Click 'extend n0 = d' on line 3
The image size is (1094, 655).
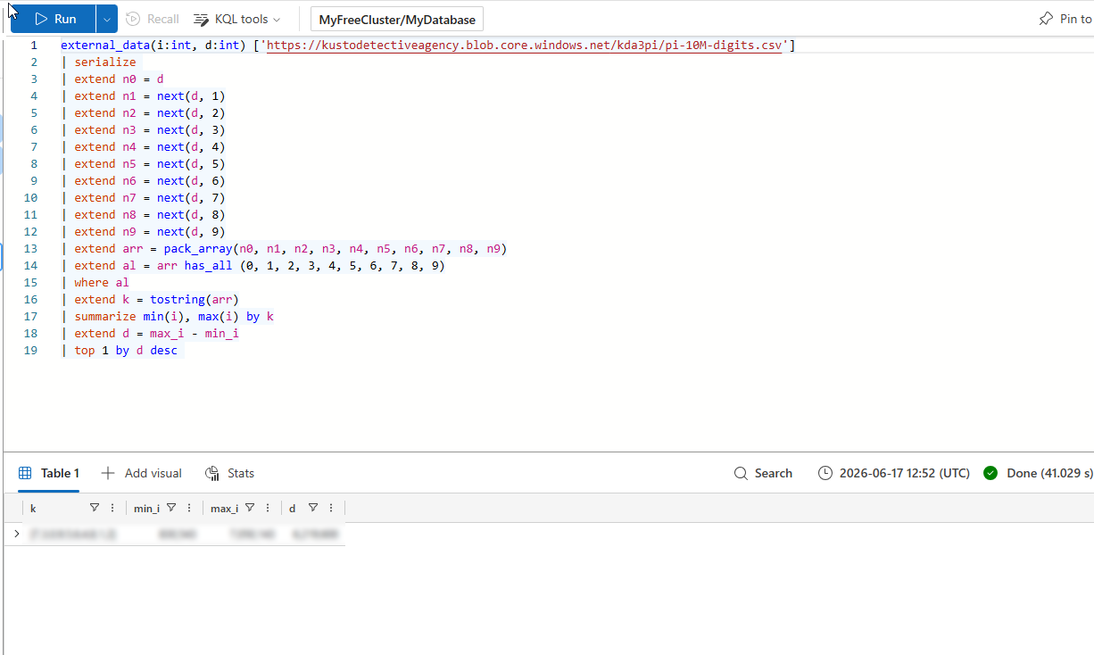(120, 79)
